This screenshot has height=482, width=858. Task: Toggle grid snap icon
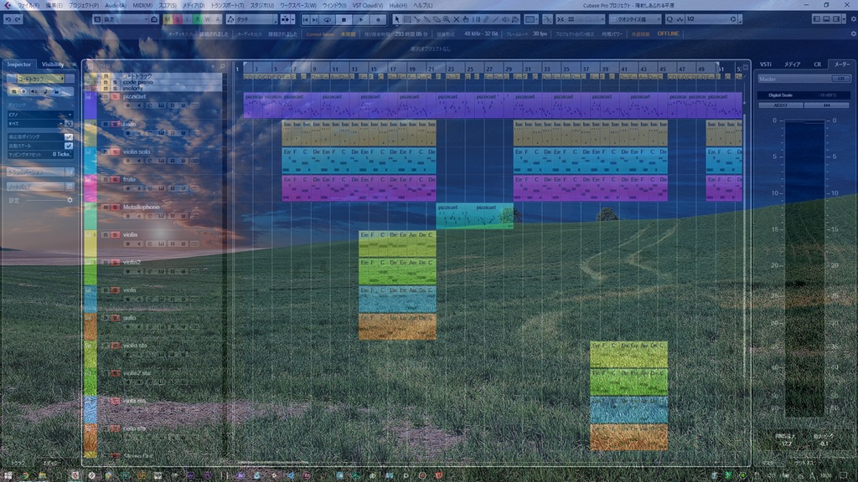pyautogui.click(x=571, y=19)
